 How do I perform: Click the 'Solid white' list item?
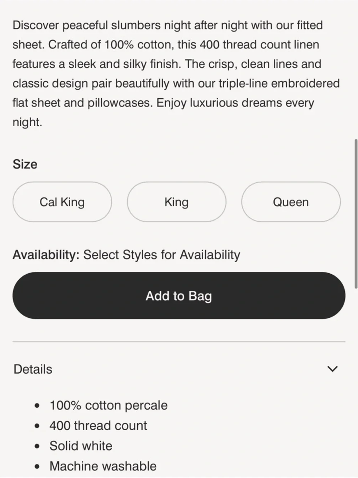[81, 446]
